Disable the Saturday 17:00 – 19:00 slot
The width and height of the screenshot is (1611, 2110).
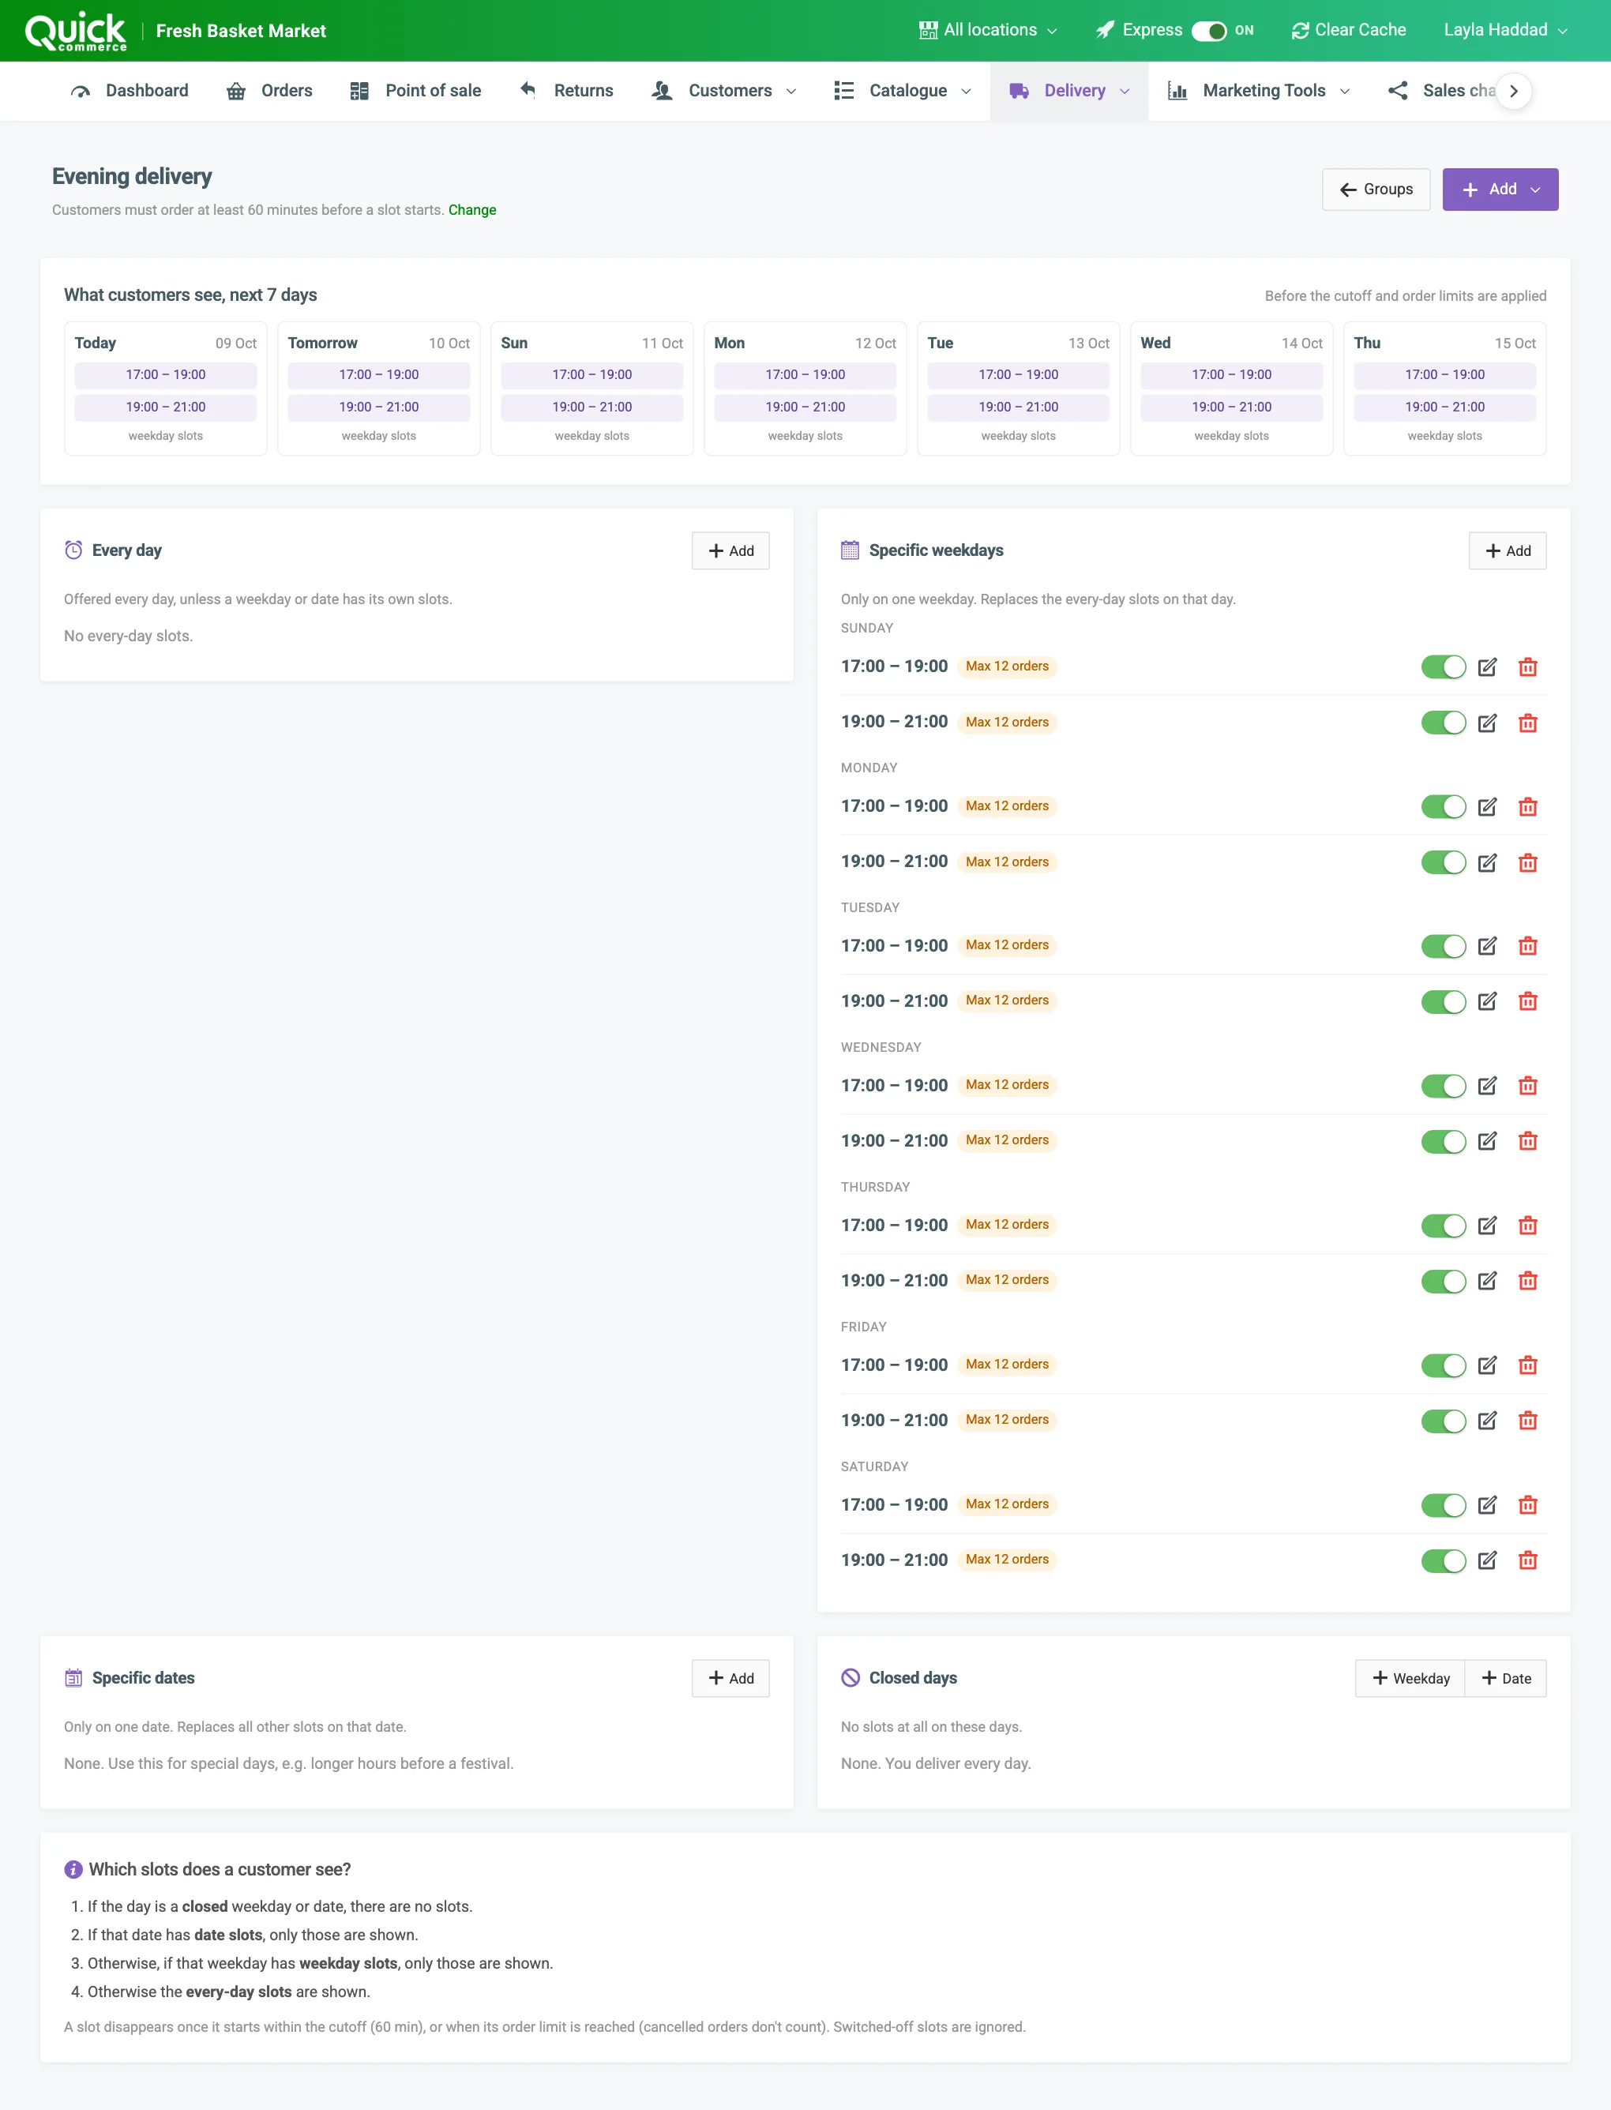pos(1444,1506)
